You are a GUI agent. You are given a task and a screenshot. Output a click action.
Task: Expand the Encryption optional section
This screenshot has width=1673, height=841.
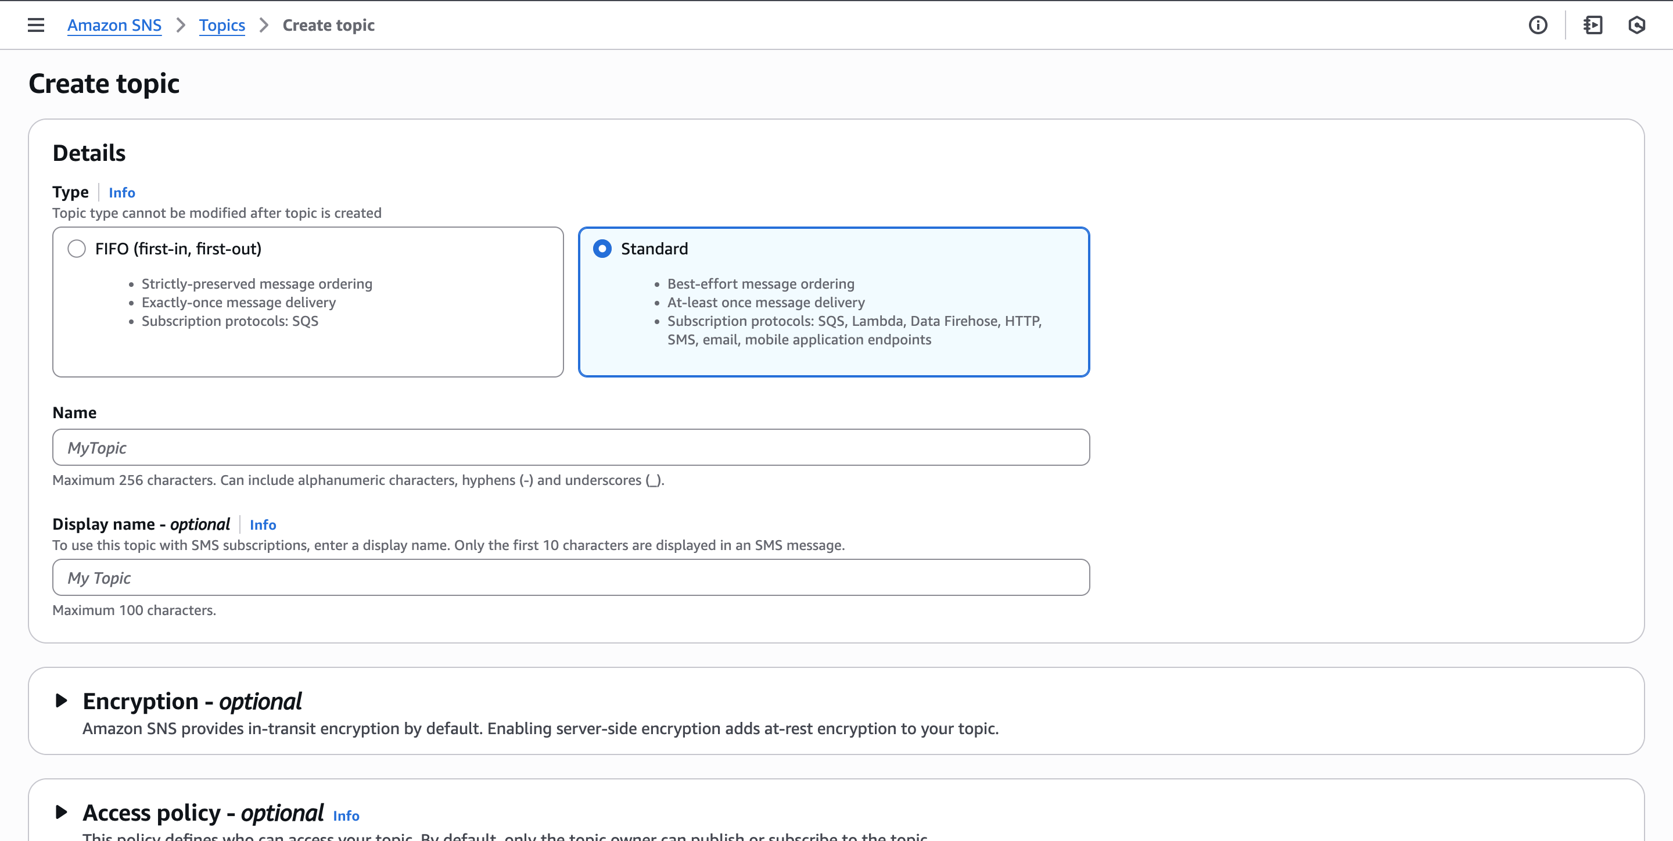coord(62,700)
